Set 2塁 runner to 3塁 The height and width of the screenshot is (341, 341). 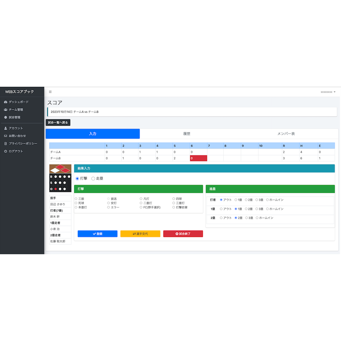247,218
